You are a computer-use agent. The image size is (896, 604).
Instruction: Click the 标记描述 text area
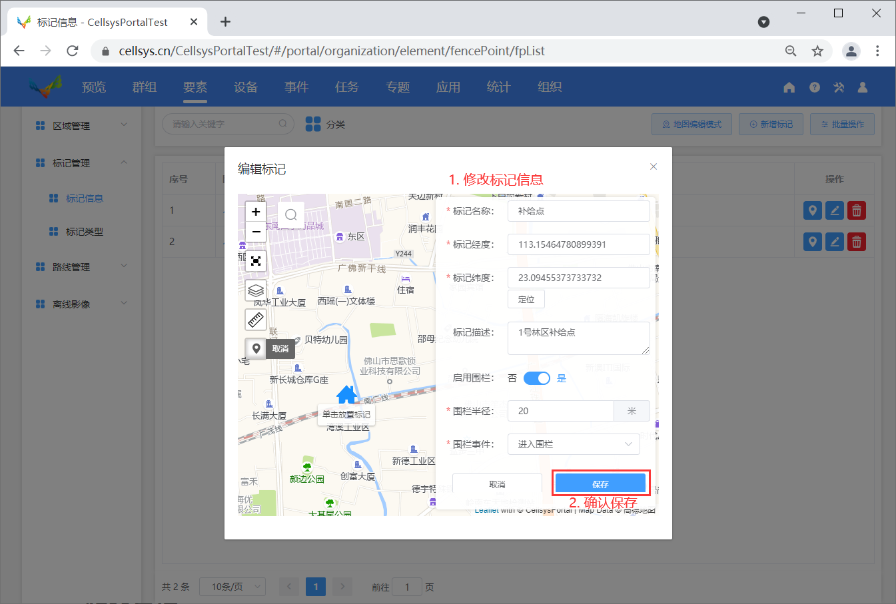(579, 338)
